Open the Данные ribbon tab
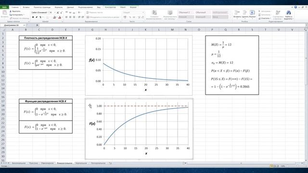The image size is (308, 173). (x=70, y=7)
